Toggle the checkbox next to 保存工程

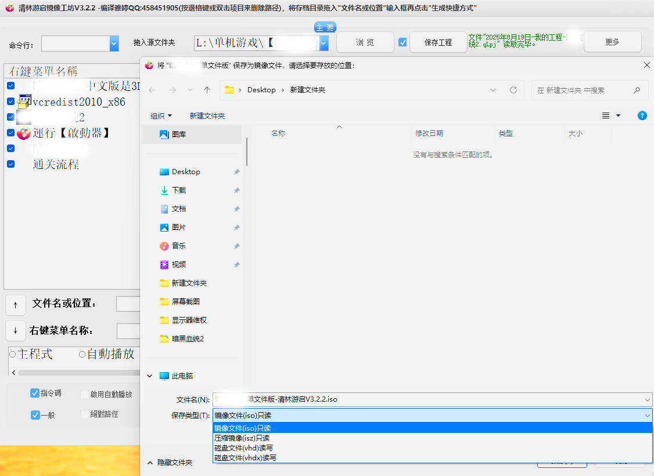tap(403, 42)
